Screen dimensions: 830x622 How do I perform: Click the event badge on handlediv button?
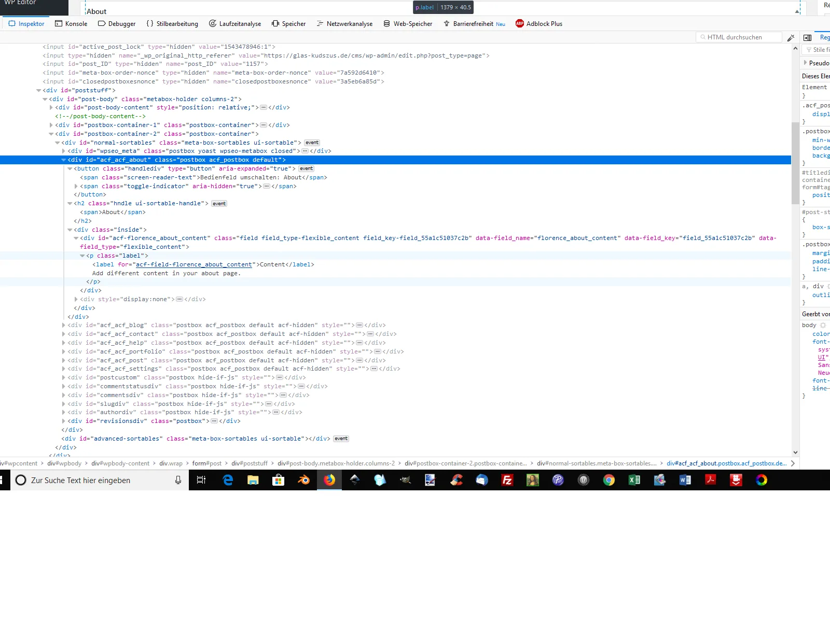point(307,168)
